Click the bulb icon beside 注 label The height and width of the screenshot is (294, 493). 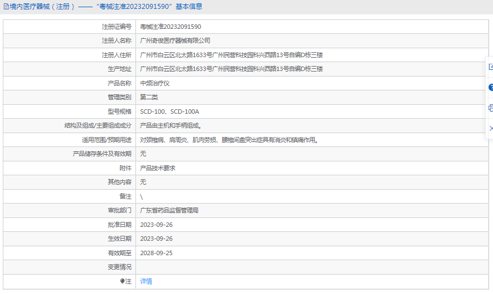(x=122, y=281)
